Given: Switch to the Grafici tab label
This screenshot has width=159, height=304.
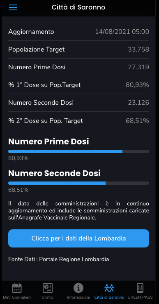Looking at the screenshot, I should 48,297.
